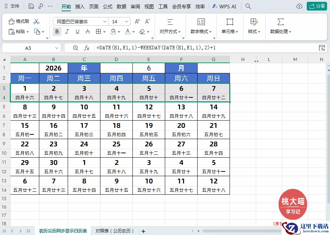
Task: Switch to the 审阅 tab
Action: (x=135, y=7)
